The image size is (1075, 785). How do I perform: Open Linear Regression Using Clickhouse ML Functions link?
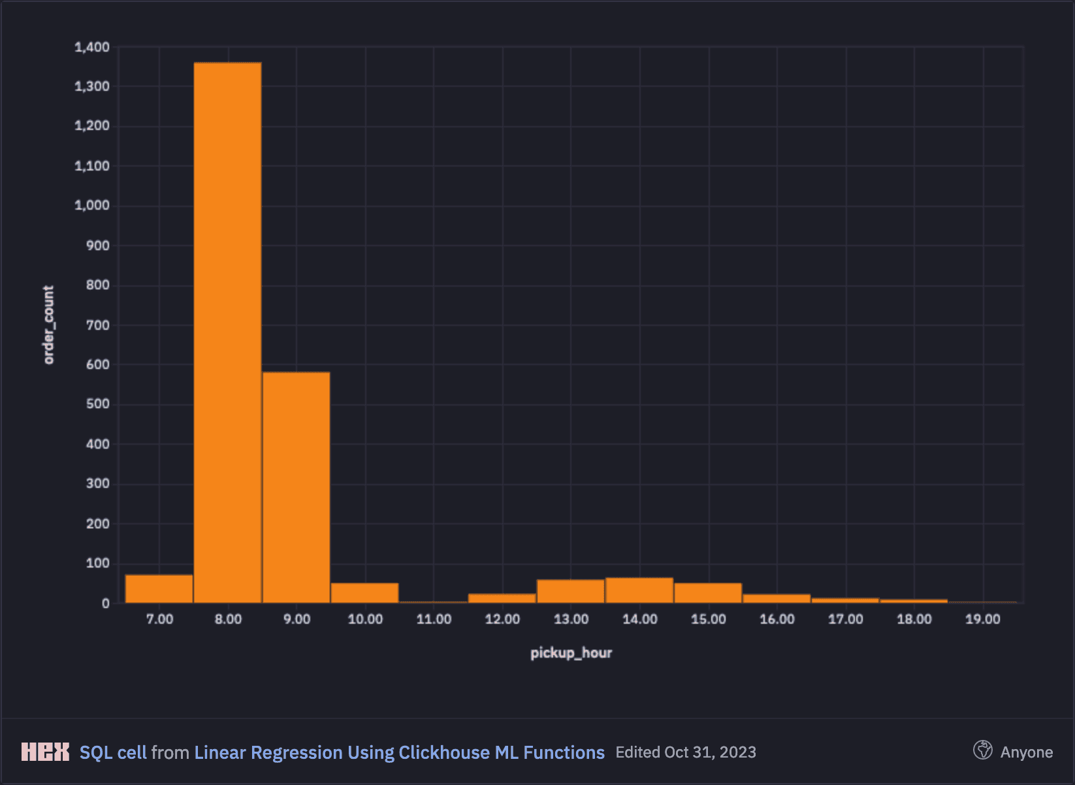pyautogui.click(x=399, y=752)
